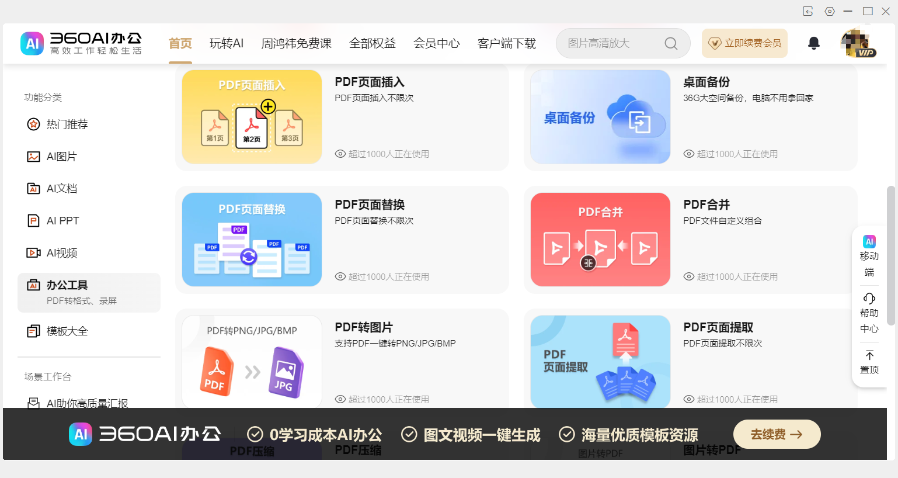Click the search magnifier icon
This screenshot has width=898, height=478.
[x=671, y=44]
